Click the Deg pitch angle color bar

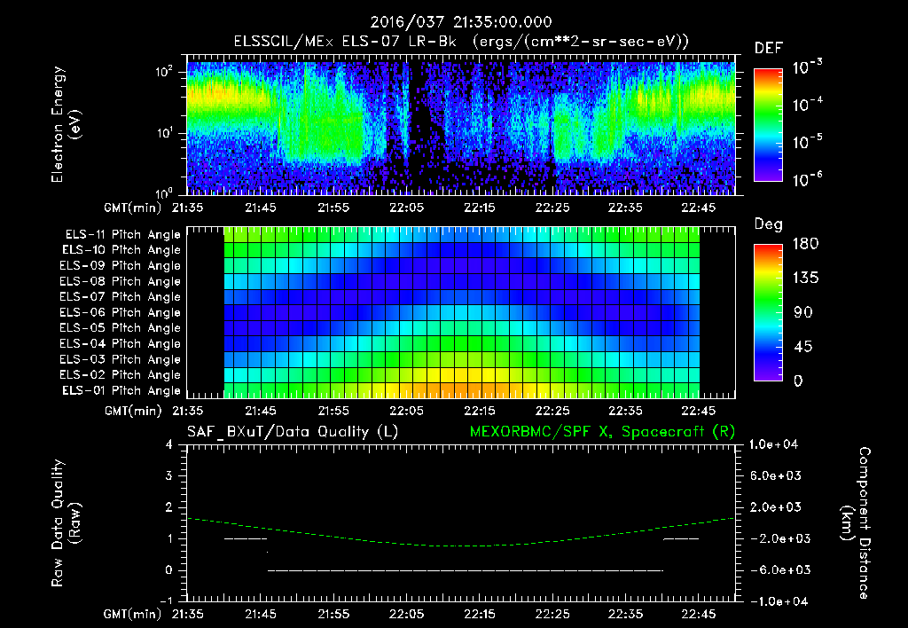768,312
